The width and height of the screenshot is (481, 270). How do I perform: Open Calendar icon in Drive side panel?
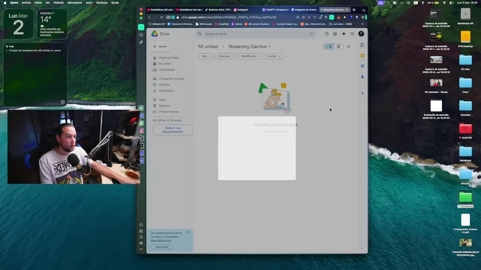click(x=362, y=45)
